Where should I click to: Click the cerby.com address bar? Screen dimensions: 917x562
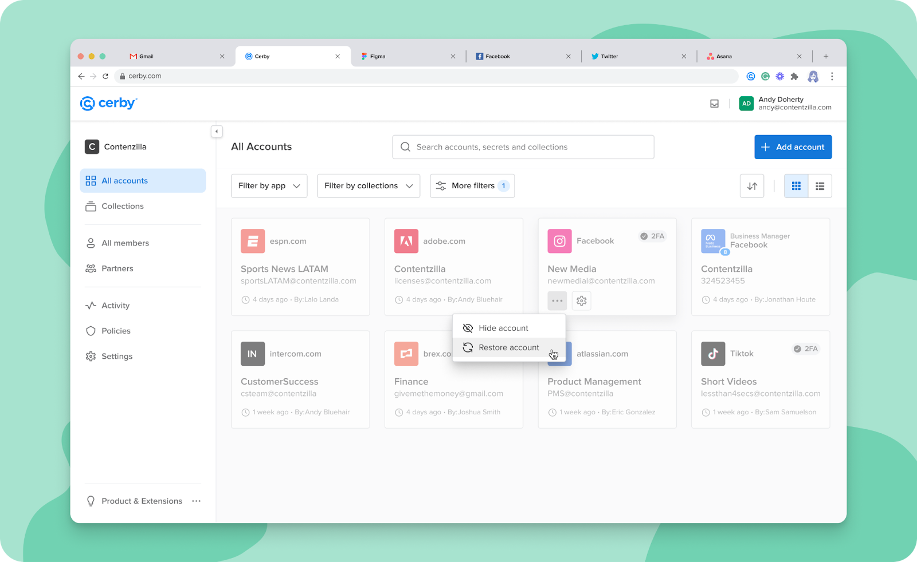pyautogui.click(x=426, y=76)
